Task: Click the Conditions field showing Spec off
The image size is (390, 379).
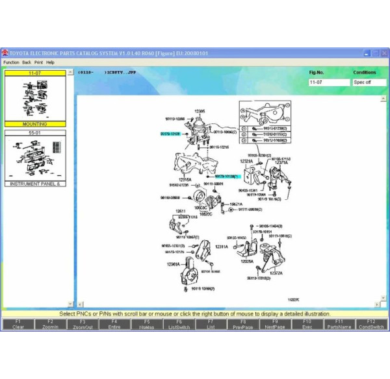Action: point(369,82)
